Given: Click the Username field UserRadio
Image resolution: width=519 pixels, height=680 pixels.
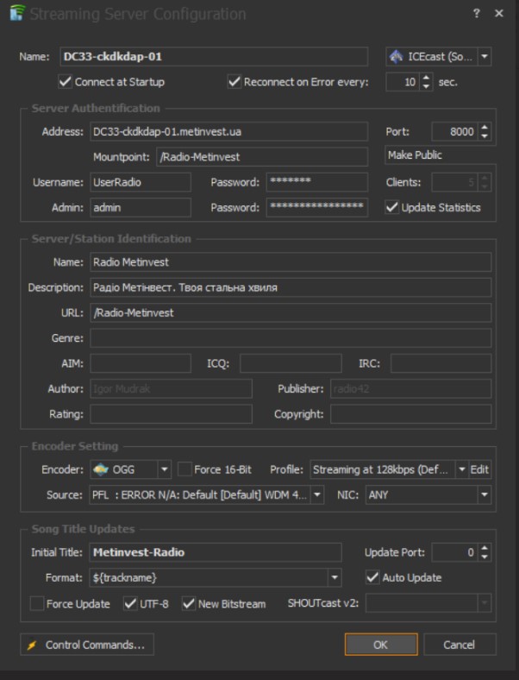Looking at the screenshot, I should click(x=141, y=182).
